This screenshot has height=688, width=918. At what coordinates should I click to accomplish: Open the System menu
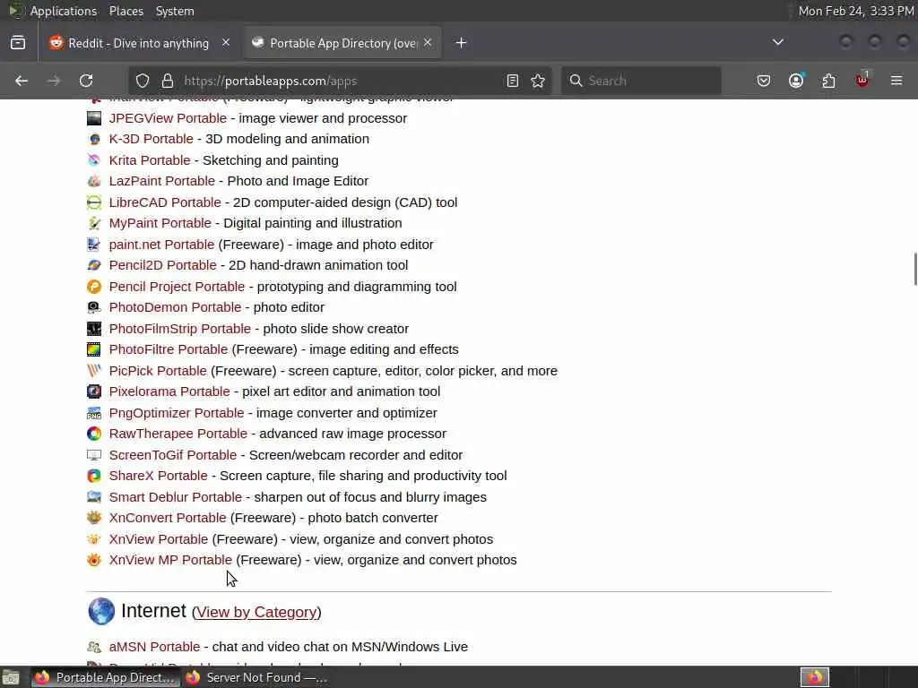175,11
